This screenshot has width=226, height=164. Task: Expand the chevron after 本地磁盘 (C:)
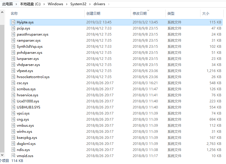tap(44, 4)
